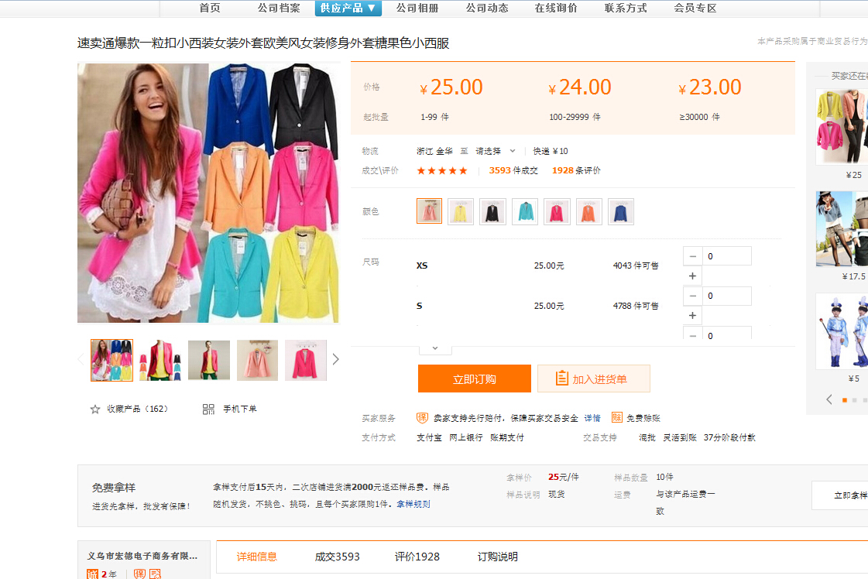
Task: Click the 免费赊账 icon
Action: [x=616, y=418]
